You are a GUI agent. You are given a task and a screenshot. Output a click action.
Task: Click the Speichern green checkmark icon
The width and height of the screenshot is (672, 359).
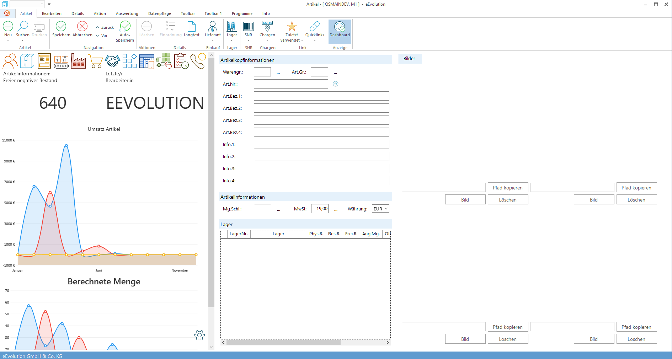[61, 26]
